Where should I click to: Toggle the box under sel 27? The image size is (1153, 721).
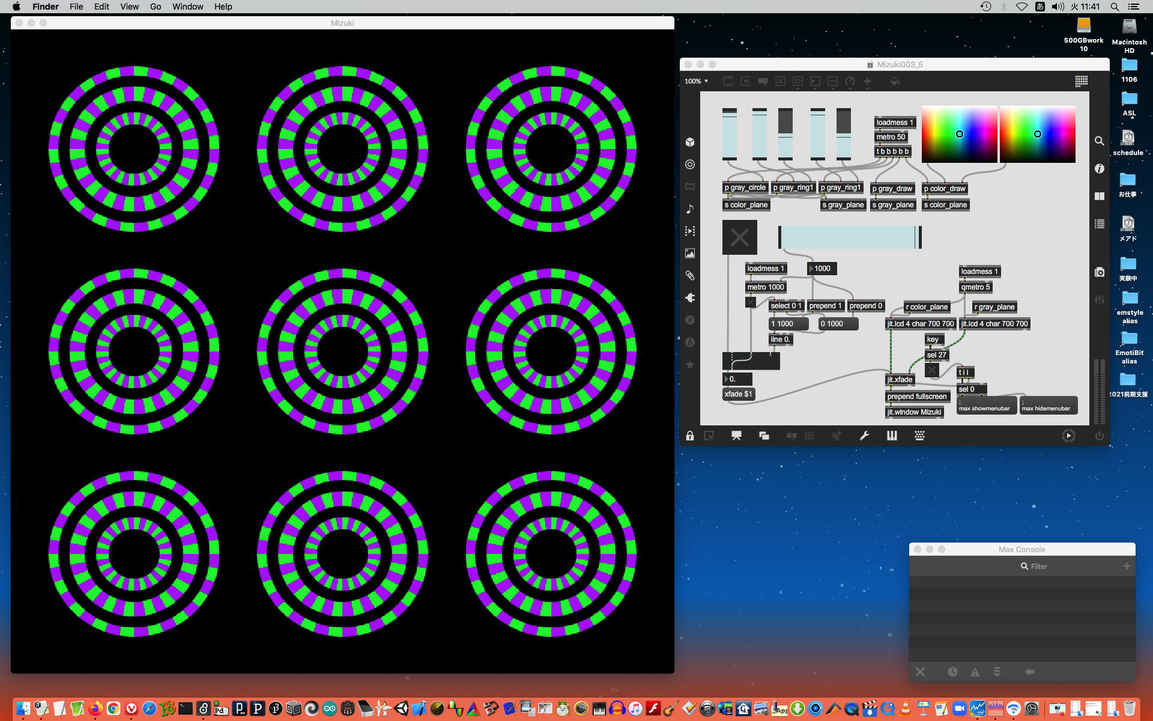932,371
